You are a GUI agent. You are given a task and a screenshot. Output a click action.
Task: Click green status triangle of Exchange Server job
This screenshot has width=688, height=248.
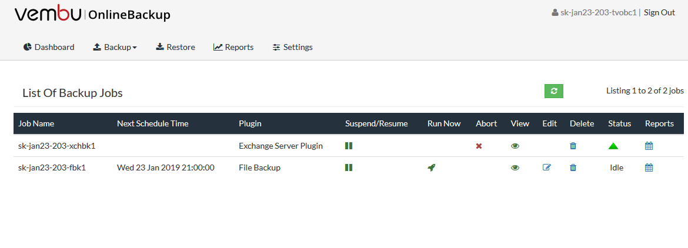click(613, 146)
